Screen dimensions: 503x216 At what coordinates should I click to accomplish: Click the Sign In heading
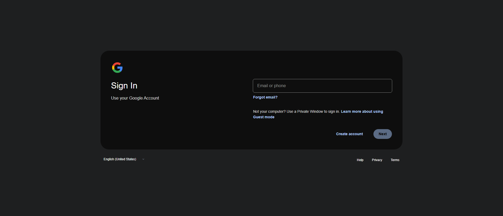pos(124,86)
